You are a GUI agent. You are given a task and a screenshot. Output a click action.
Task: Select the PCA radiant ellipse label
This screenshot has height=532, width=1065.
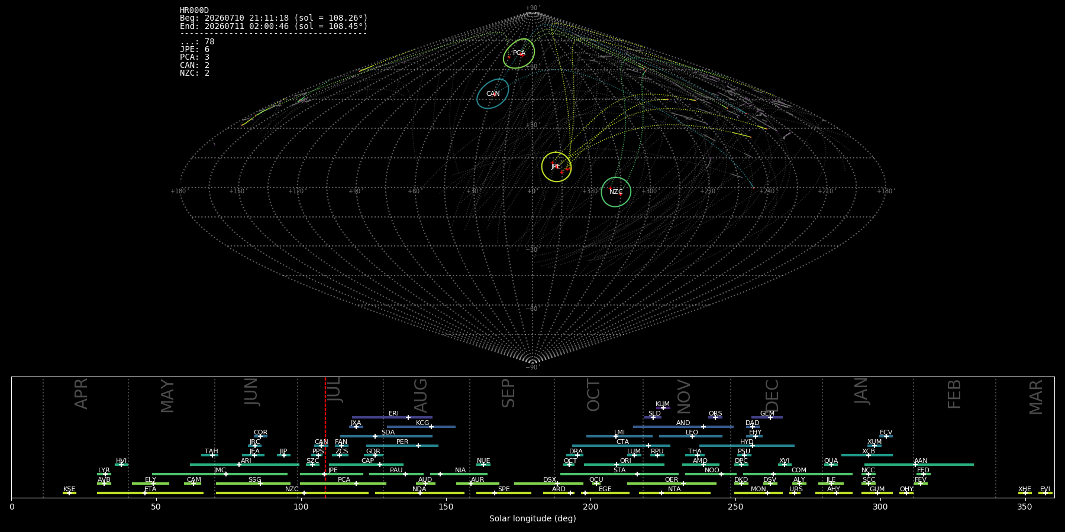519,53
